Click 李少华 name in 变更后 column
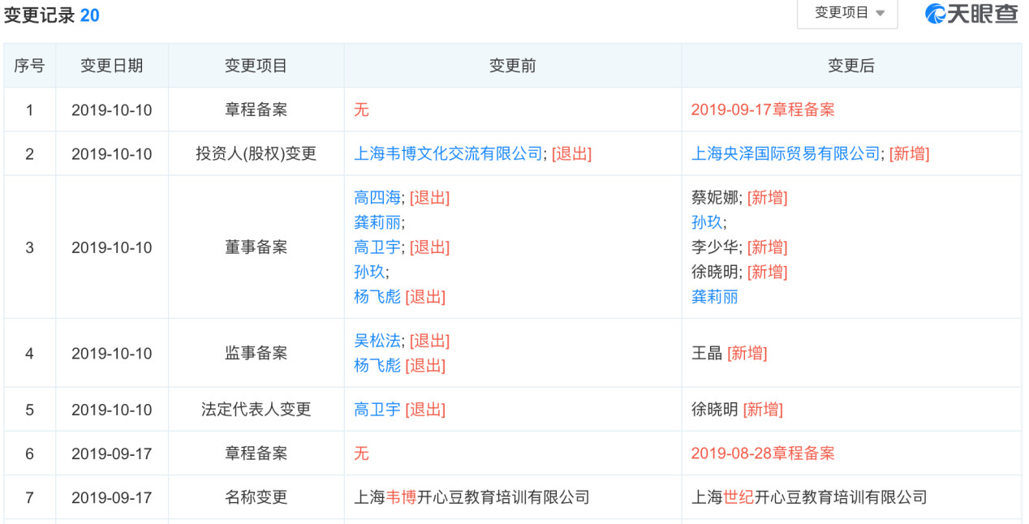 coord(715,247)
